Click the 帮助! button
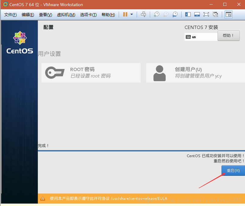The width and height of the screenshot is (245, 206). [x=229, y=36]
